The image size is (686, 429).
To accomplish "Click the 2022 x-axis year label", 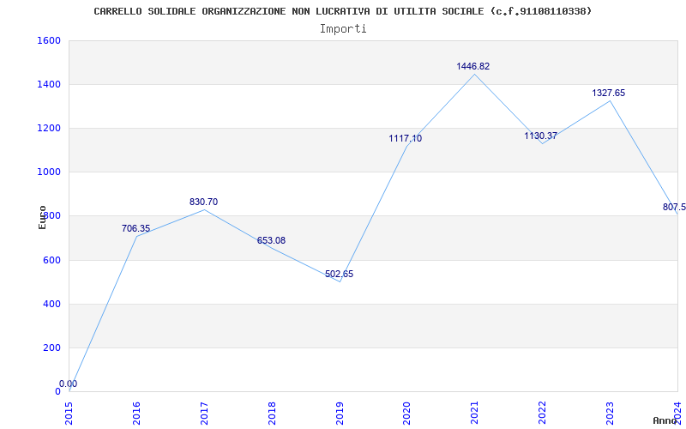I will [x=543, y=413].
